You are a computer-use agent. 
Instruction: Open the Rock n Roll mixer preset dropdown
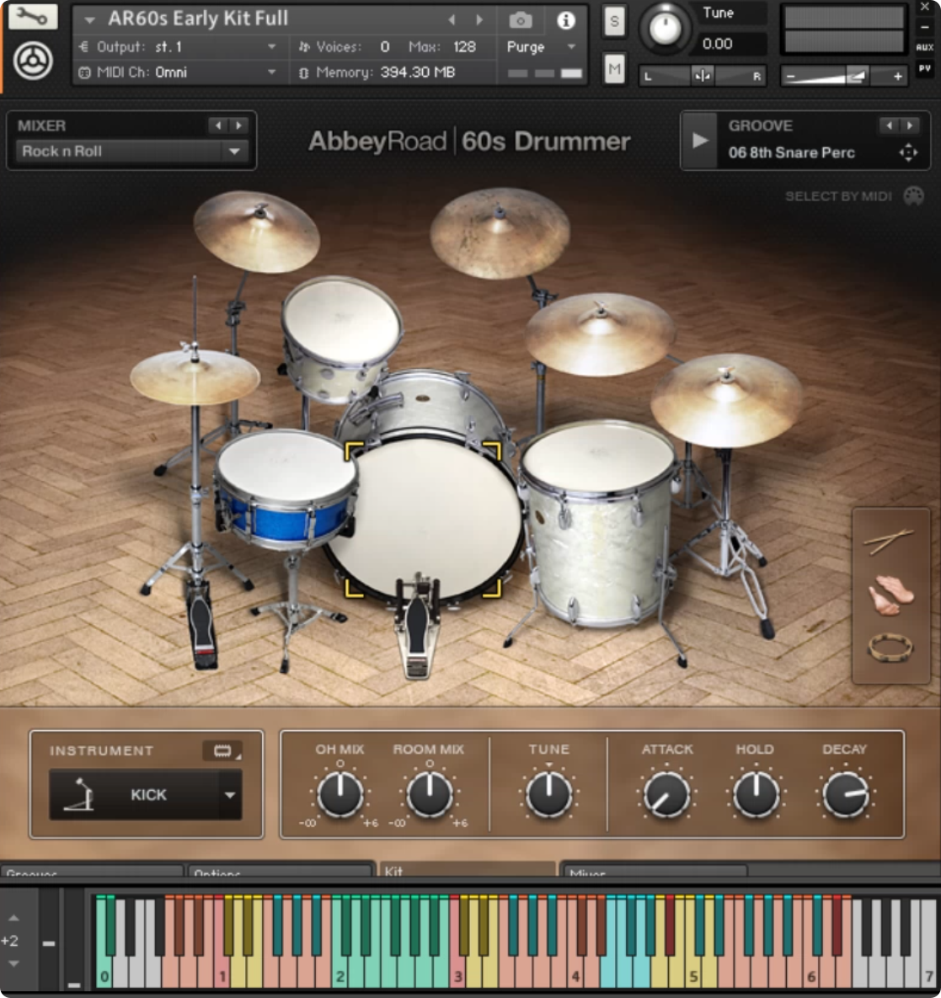click(x=130, y=152)
